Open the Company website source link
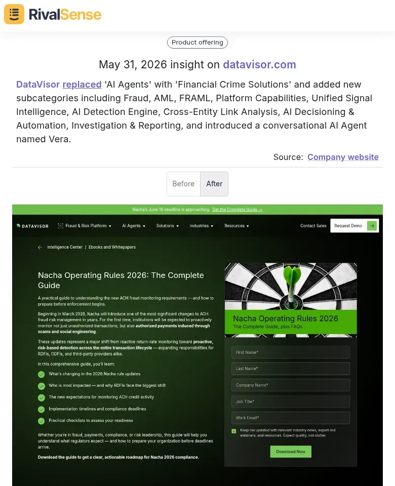 tap(343, 157)
